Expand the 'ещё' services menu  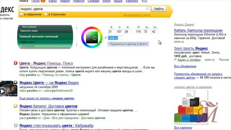[144, 1]
